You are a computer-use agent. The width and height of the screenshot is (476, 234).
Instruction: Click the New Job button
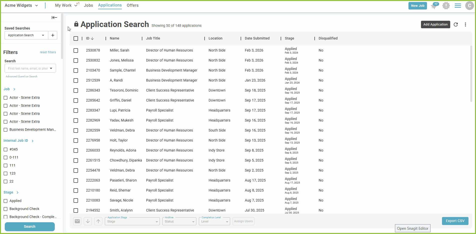[x=418, y=6]
